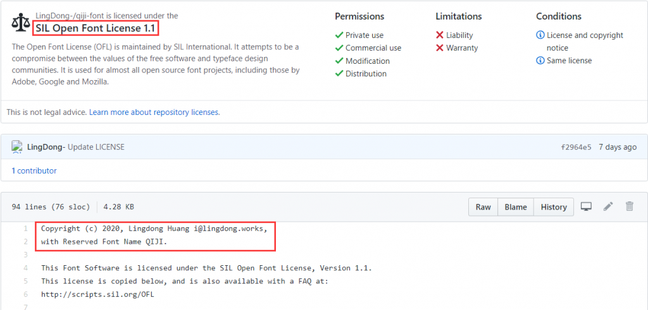
Task: Open Learn more about repository licenses link
Action: (154, 112)
